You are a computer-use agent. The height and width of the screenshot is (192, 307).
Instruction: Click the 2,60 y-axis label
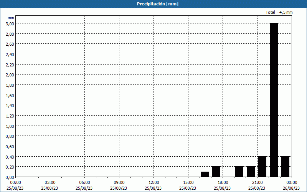[10, 44]
